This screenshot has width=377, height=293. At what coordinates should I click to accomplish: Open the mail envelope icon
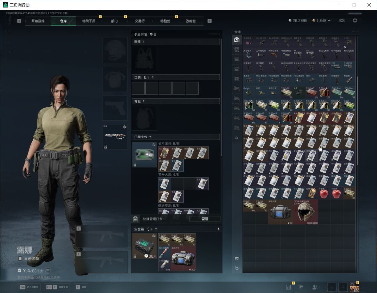point(342,21)
